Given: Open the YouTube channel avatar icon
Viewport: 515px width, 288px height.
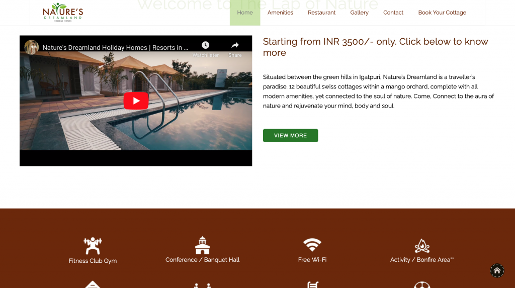Looking at the screenshot, I should (x=32, y=47).
